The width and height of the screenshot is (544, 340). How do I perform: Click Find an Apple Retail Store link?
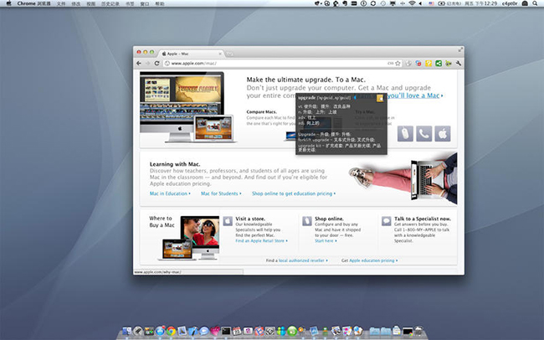(x=261, y=240)
